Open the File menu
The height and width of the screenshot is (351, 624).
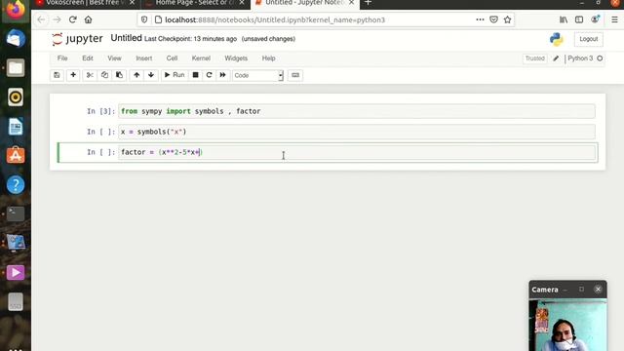[62, 58]
